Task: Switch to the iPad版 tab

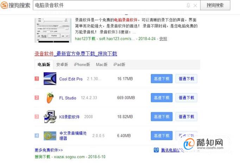Action: click(x=119, y=65)
